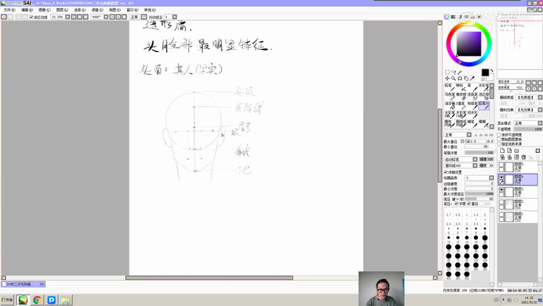Toggle the 选区边缘 checkbox in toolbar
Screen dimensions: 543x306
coord(31,16)
